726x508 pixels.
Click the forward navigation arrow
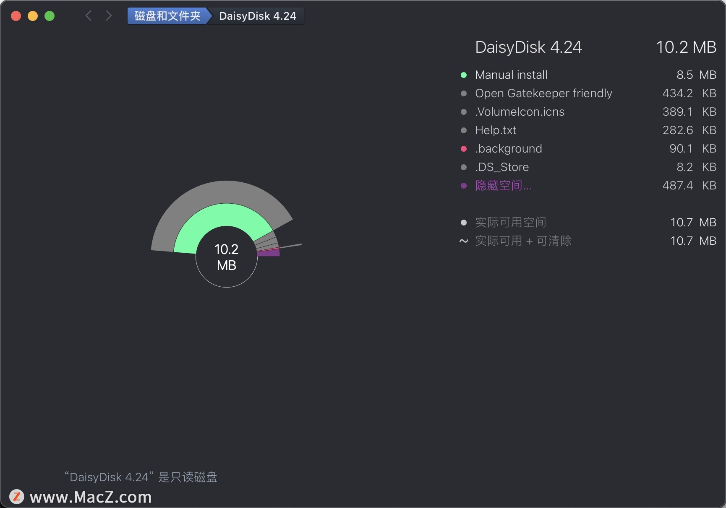tap(109, 16)
